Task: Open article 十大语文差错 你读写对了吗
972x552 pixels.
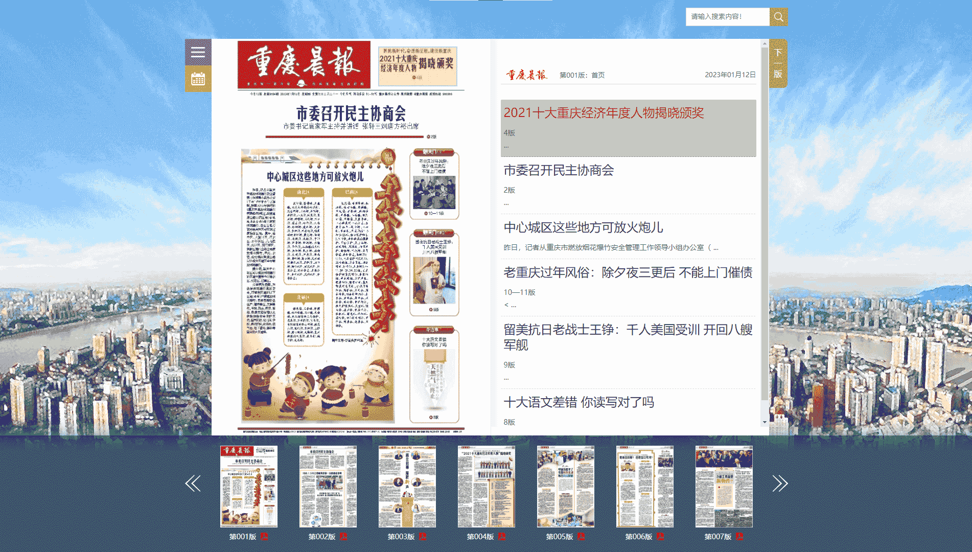Action: tap(578, 402)
